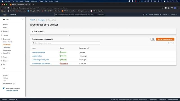Open the My Drive - Google bookmark
The height and width of the screenshot is (101, 180).
(54, 11)
